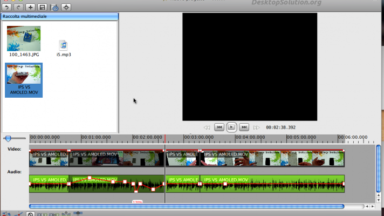Viewport: 384px width, 216px height.
Task: Jump to start with the skip-back button
Action: point(219,127)
